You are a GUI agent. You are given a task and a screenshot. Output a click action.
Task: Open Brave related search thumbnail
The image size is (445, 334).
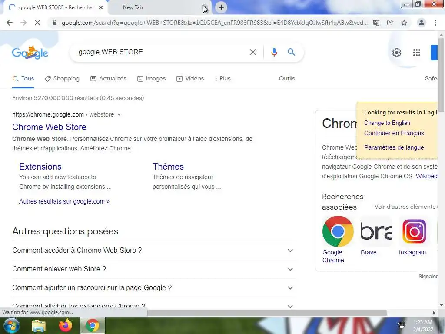(x=376, y=231)
